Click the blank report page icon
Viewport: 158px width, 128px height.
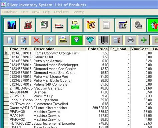(x=107, y=25)
